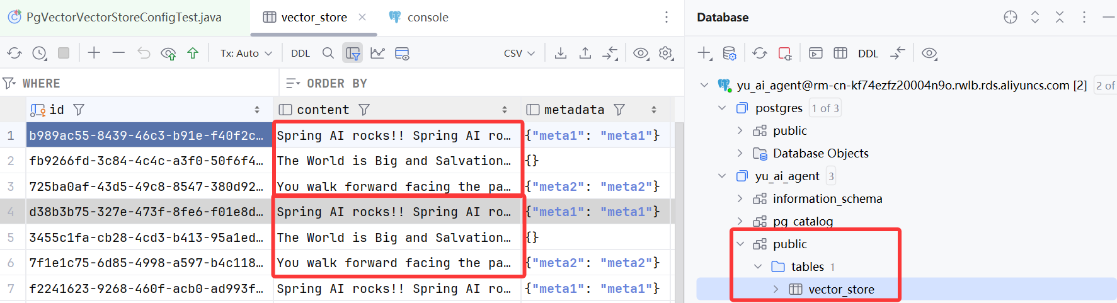Delete the selected row with minus icon
The width and height of the screenshot is (1117, 303).
(118, 54)
